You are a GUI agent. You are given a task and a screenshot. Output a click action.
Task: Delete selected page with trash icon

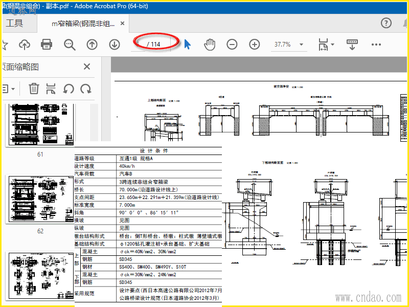34,89
